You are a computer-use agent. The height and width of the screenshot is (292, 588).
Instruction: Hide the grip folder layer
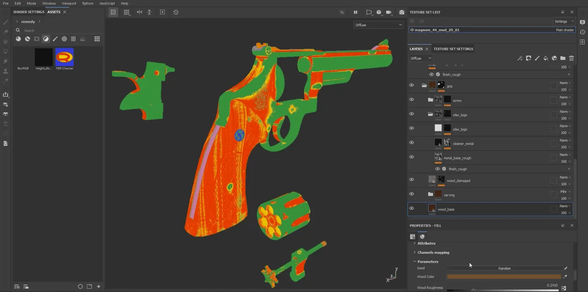coord(412,85)
